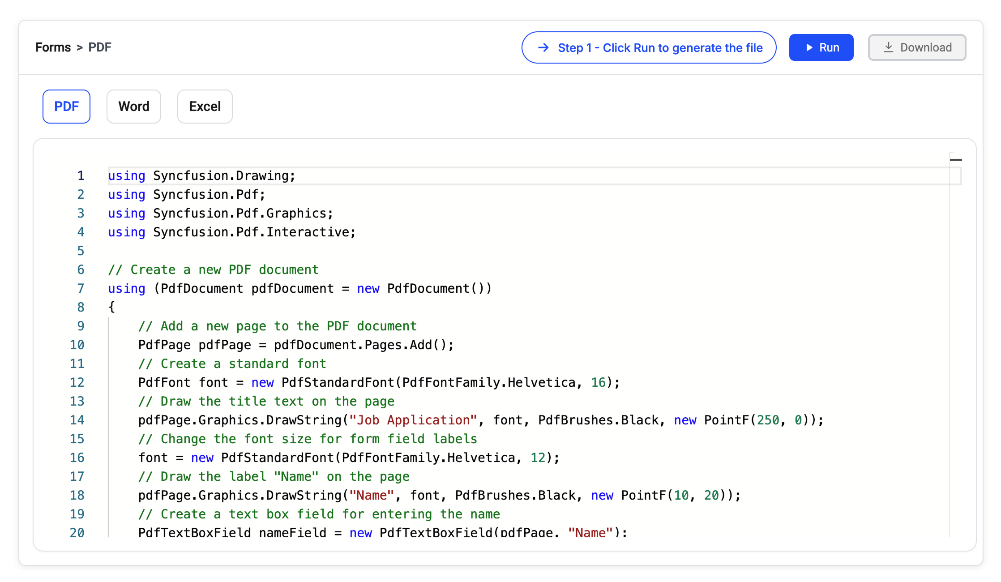This screenshot has width=1001, height=582.
Task: Click 'PdfTextBoxField nameField' on line 20
Action: point(232,532)
